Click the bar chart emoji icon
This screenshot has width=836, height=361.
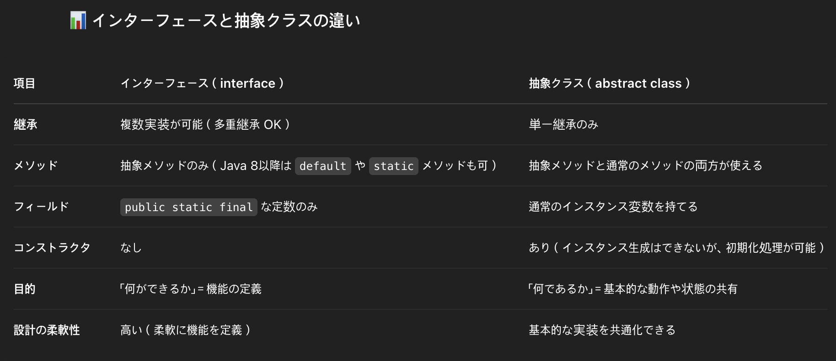tap(78, 21)
